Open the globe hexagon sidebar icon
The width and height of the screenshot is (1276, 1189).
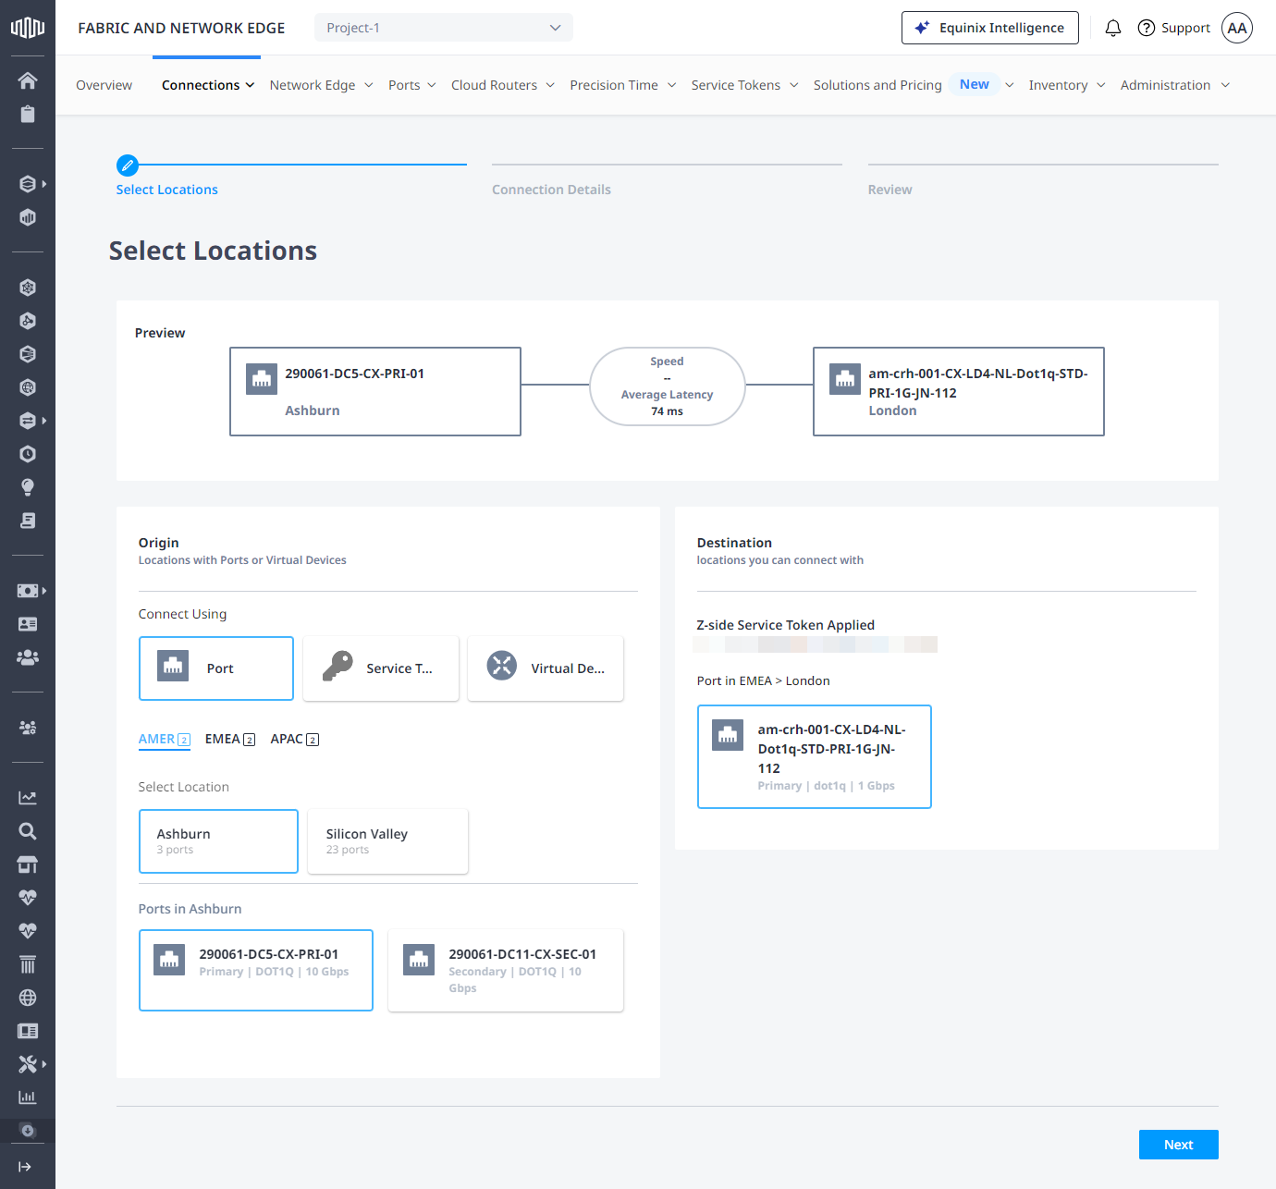click(28, 387)
